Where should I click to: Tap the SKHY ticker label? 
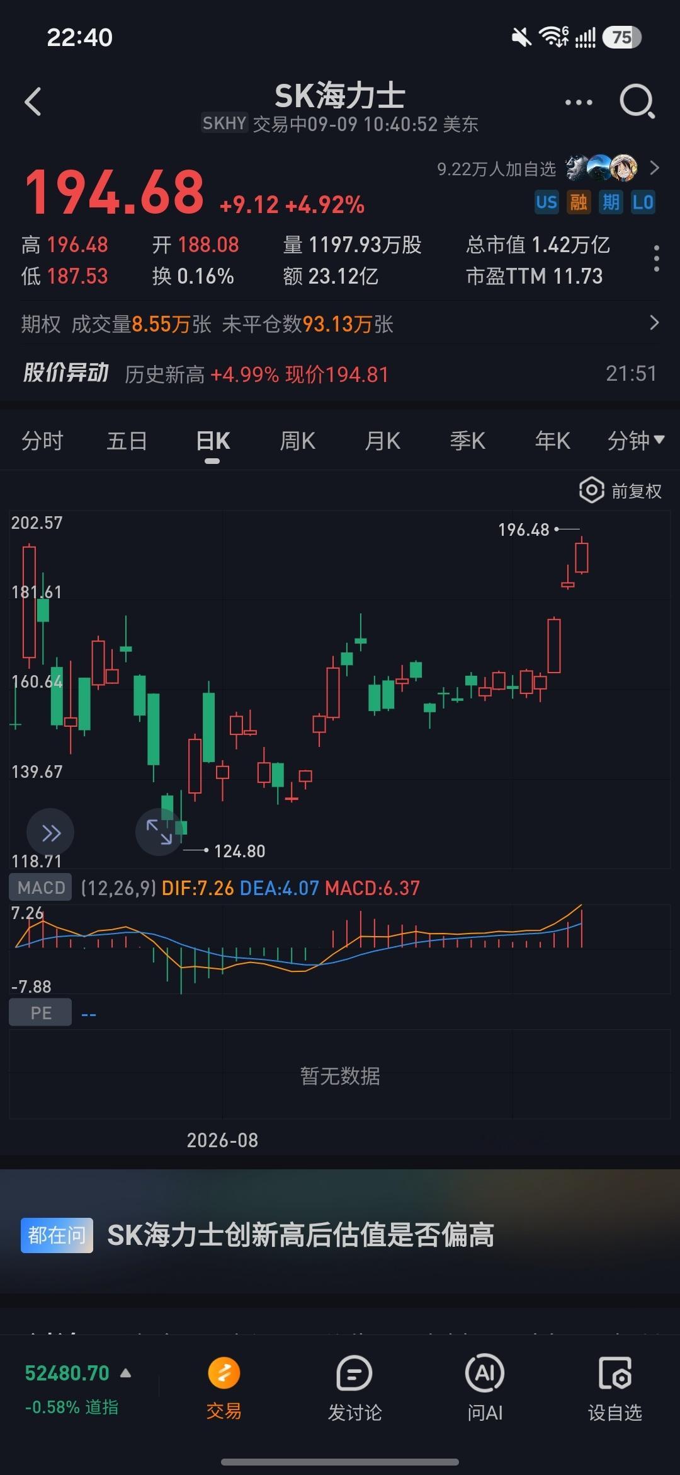(x=224, y=123)
